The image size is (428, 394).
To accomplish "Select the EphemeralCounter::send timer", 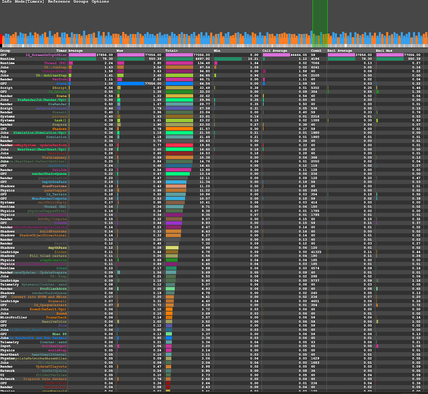I will [x=44, y=284].
